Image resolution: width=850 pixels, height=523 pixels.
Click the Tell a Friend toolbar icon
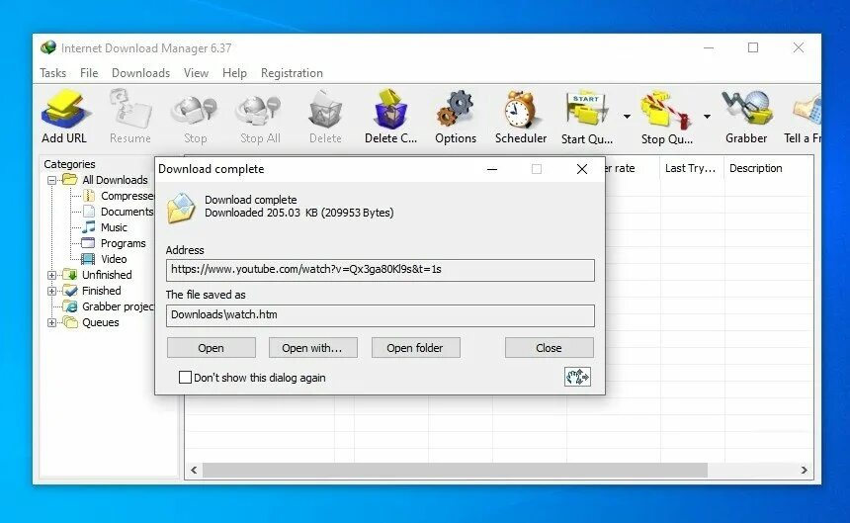pos(807,109)
